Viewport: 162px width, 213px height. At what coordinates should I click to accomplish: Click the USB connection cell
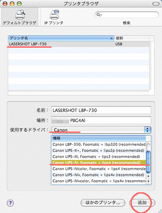pos(119,44)
